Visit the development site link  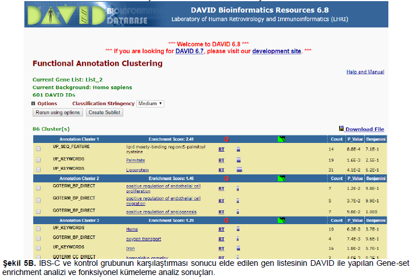click(277, 51)
